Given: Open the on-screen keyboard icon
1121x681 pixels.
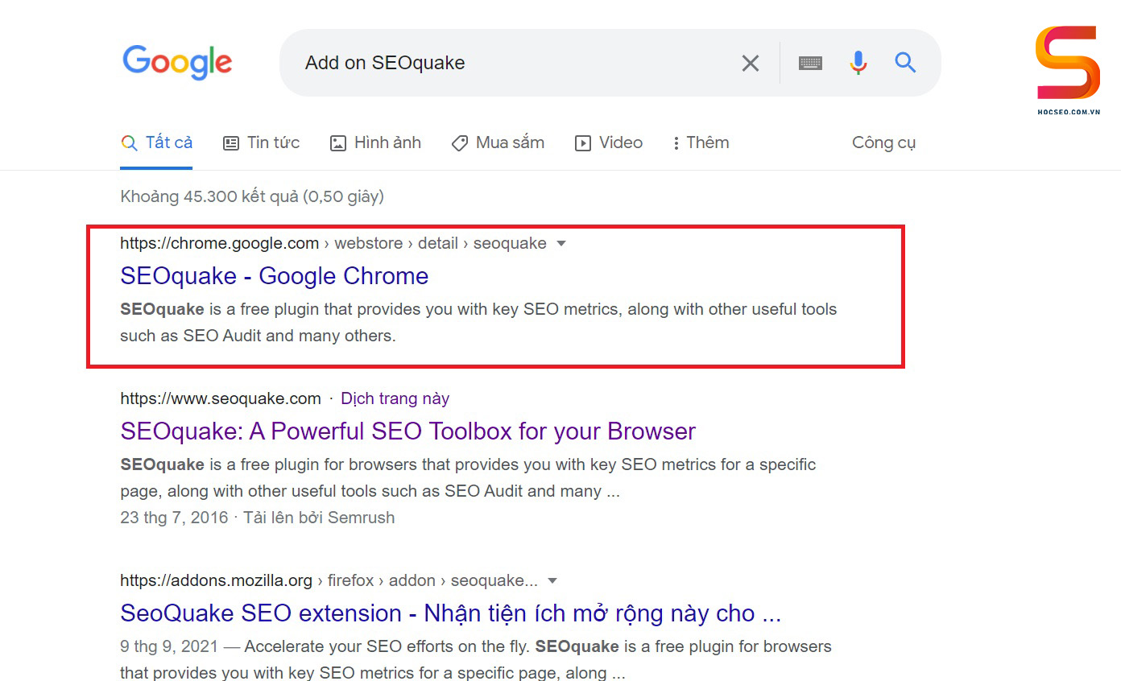Looking at the screenshot, I should point(810,63).
